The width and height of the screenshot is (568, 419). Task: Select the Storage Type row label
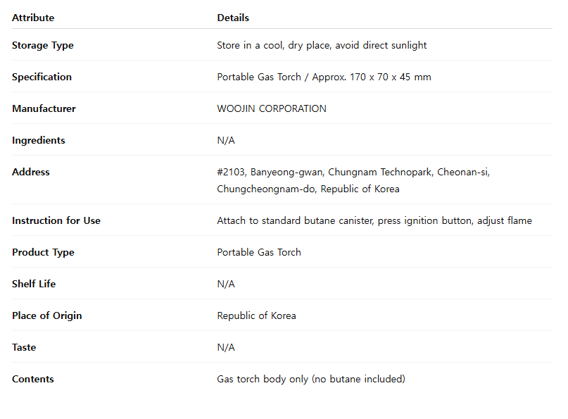pos(43,45)
